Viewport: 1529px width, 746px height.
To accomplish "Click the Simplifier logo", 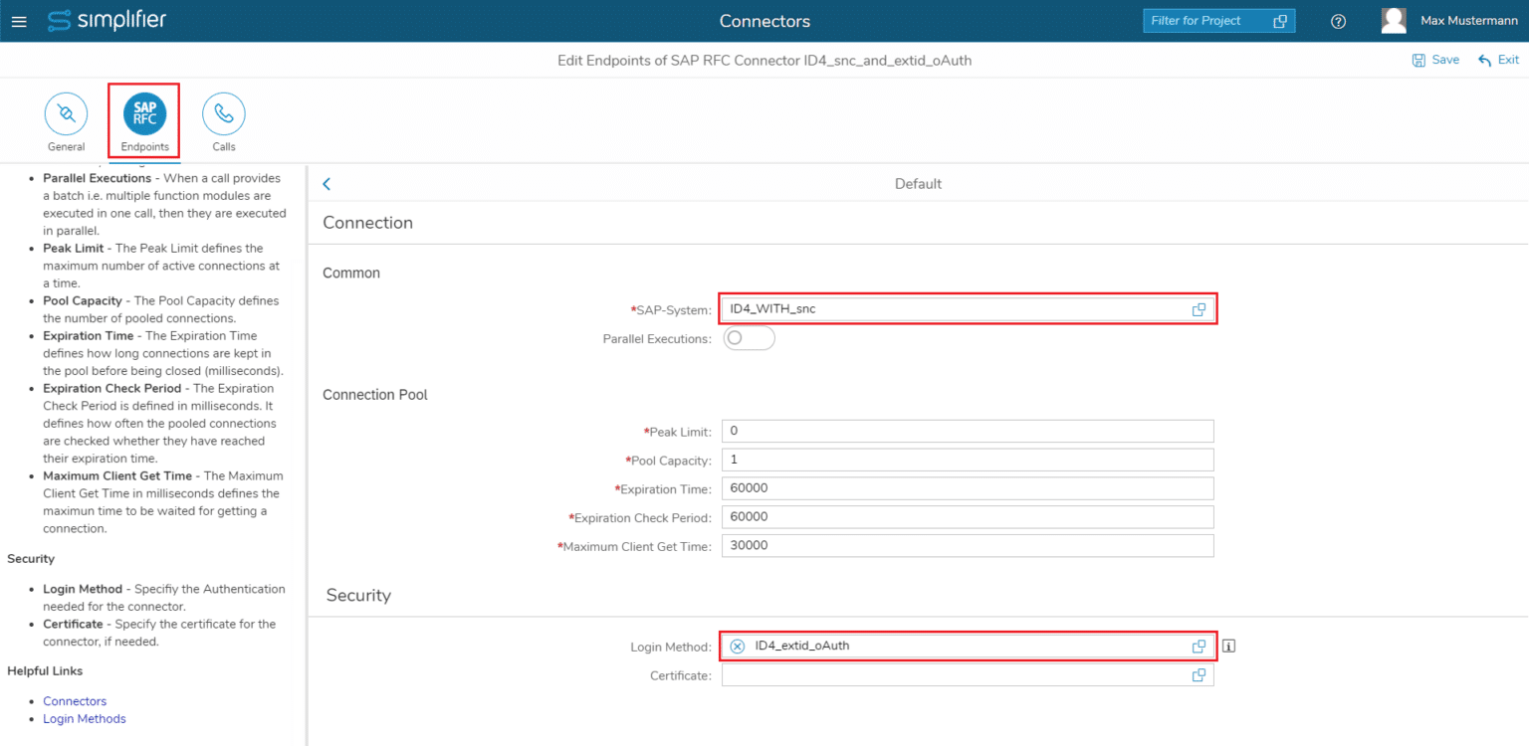I will click(x=107, y=20).
